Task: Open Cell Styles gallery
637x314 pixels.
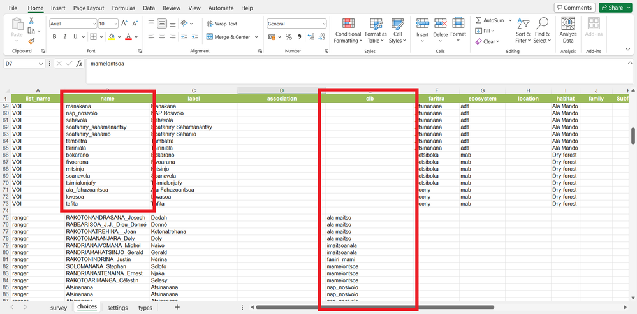Action: point(397,31)
